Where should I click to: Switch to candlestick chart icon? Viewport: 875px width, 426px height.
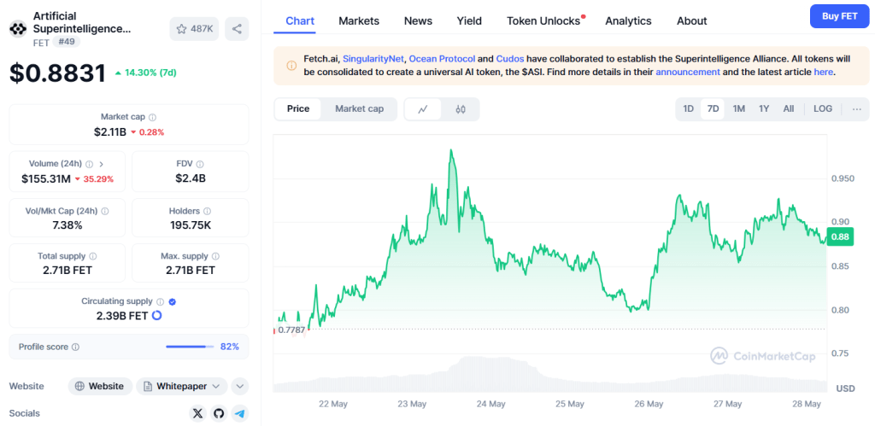461,109
